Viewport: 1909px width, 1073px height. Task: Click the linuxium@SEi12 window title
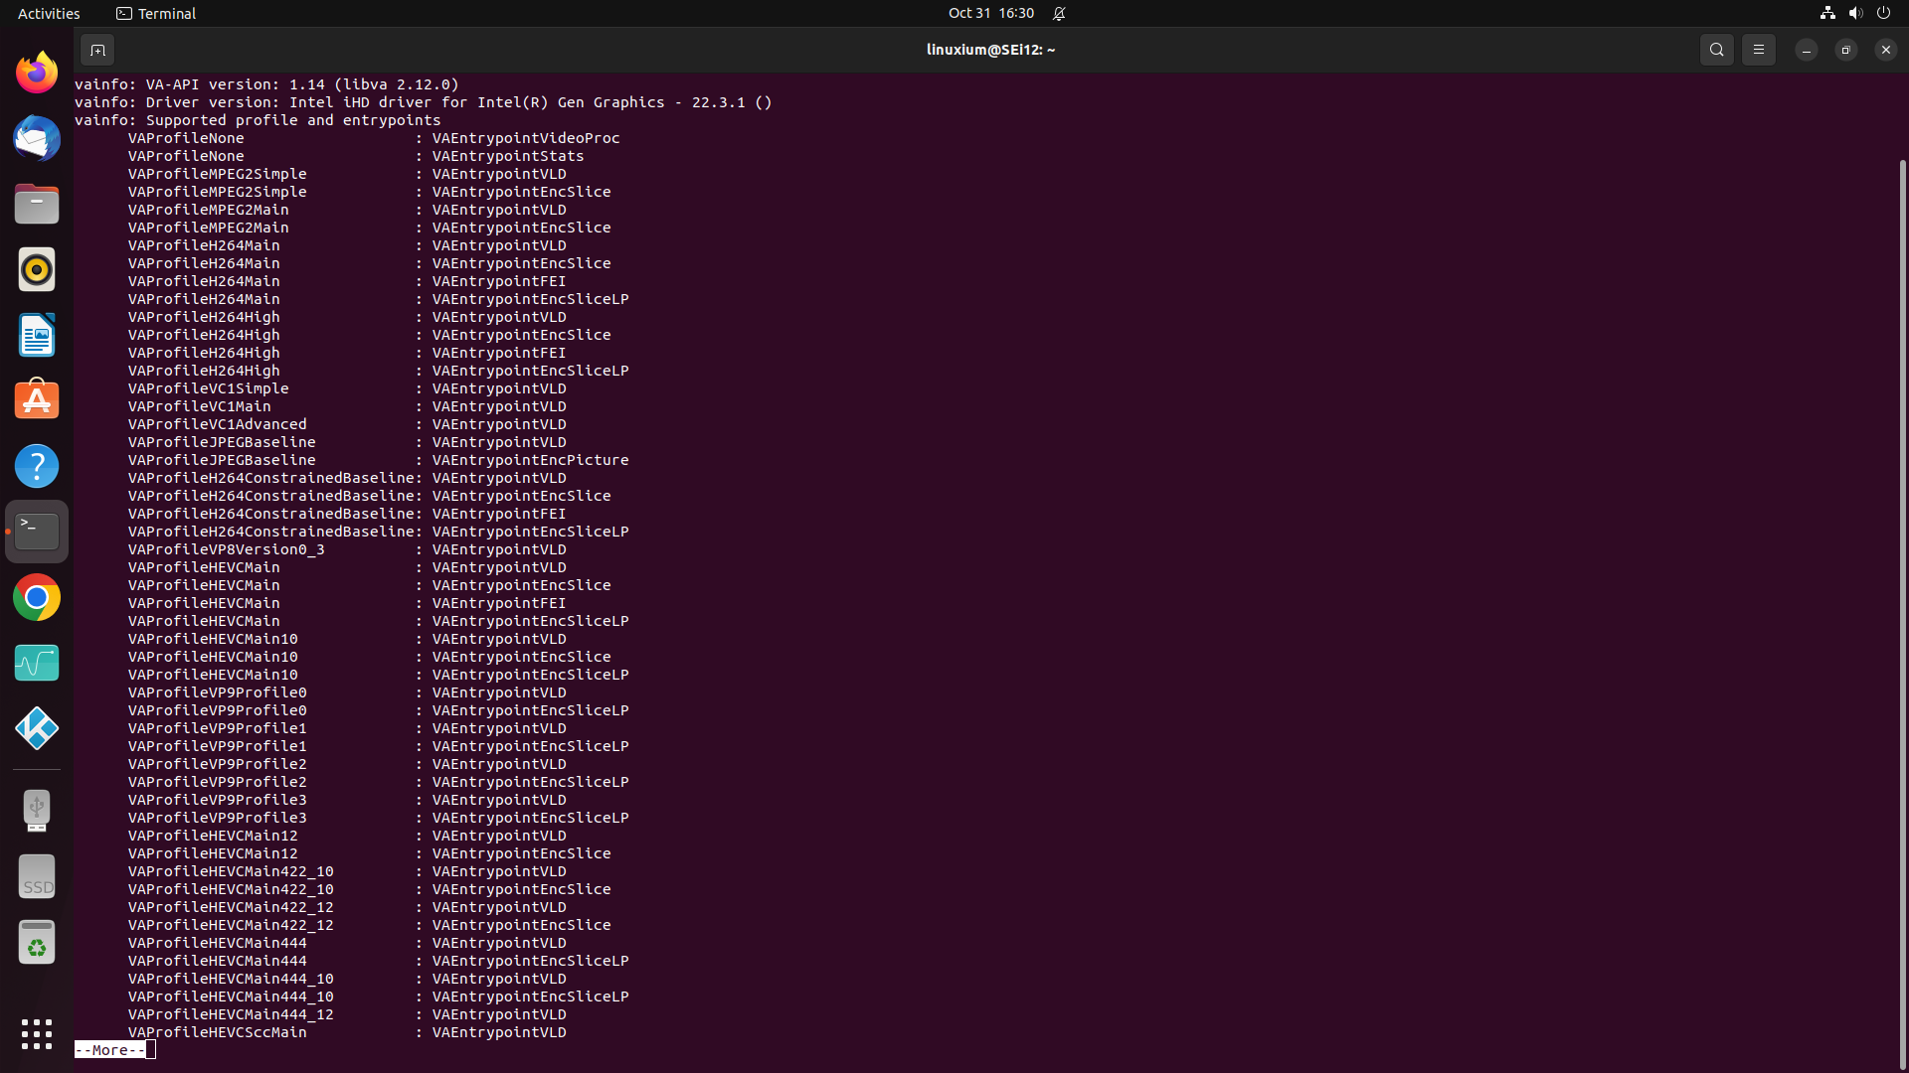pos(990,50)
